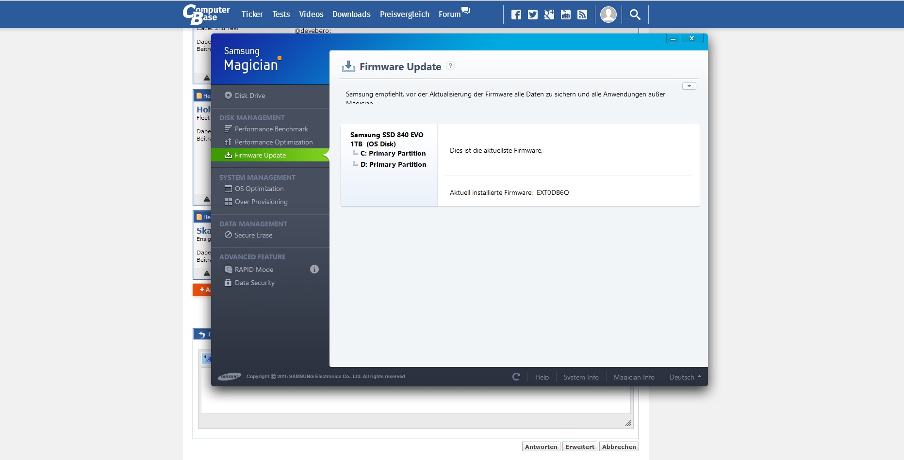The height and width of the screenshot is (460, 904).
Task: Open ComputerBase YouTube icon
Action: coord(566,15)
